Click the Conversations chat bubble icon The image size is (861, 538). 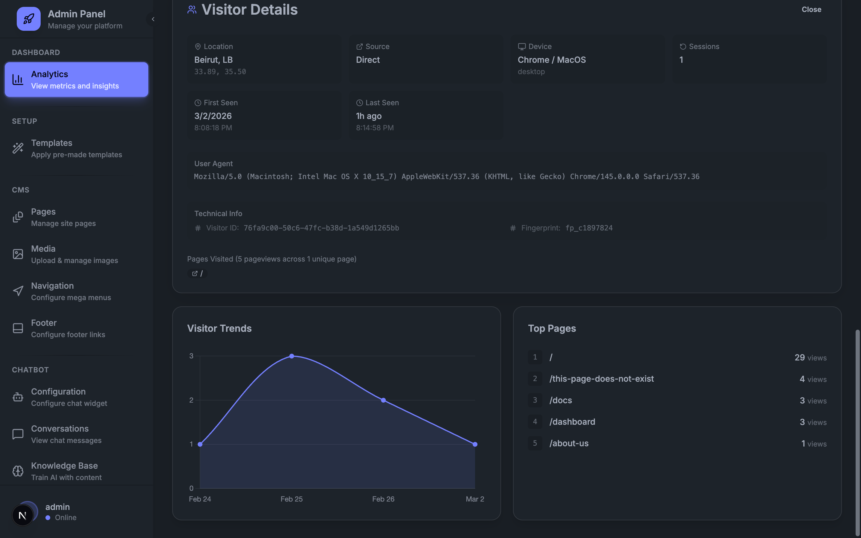point(18,434)
